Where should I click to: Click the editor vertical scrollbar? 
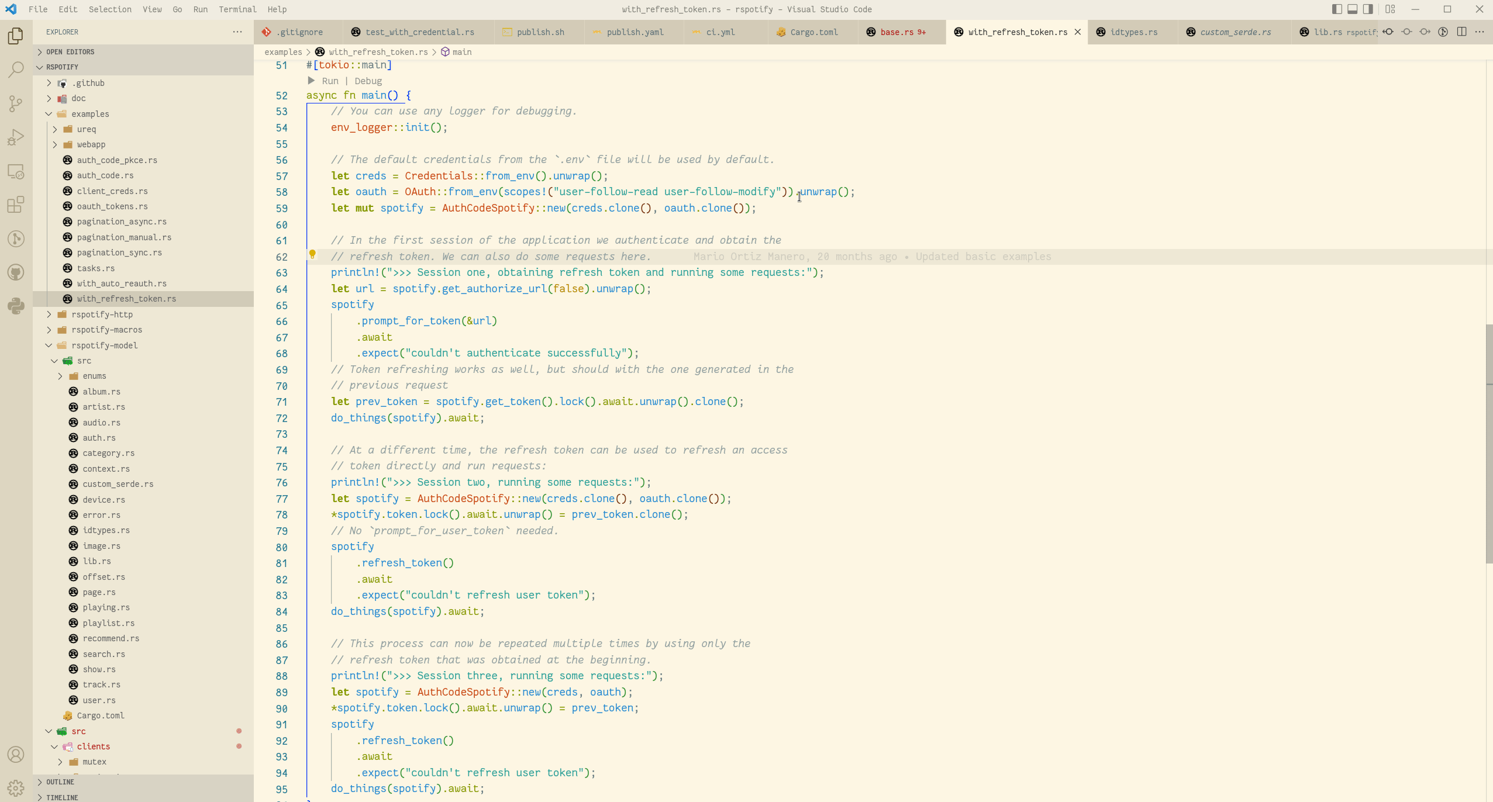click(x=1489, y=444)
